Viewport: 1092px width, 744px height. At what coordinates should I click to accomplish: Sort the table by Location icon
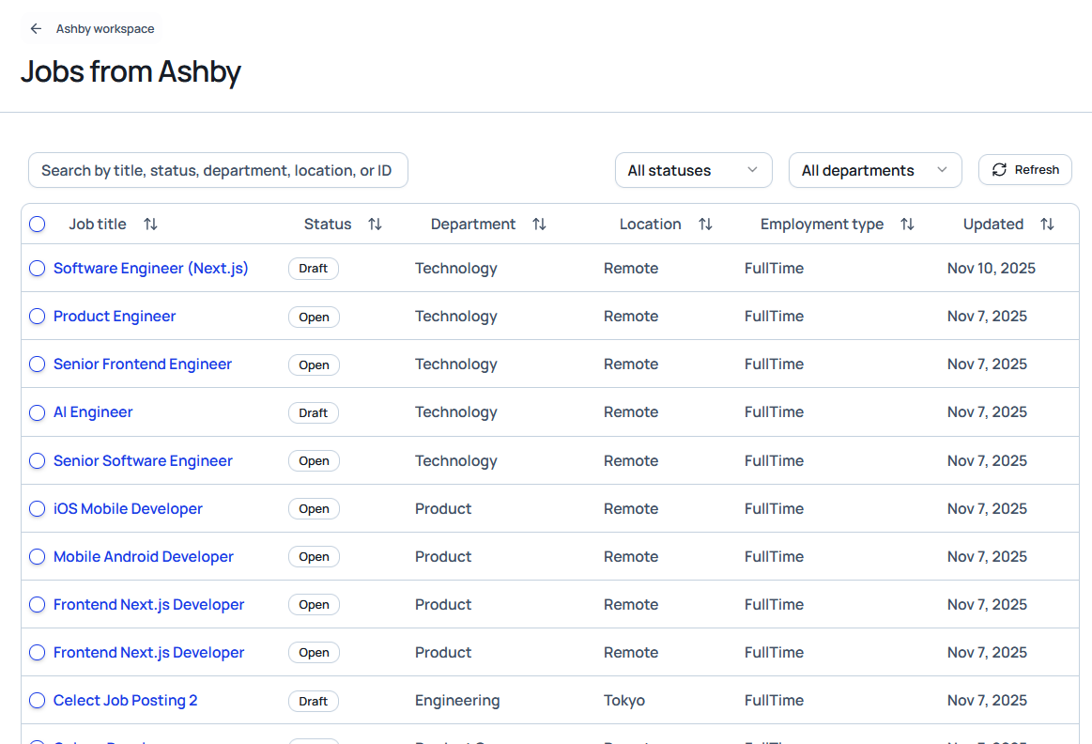coord(705,225)
